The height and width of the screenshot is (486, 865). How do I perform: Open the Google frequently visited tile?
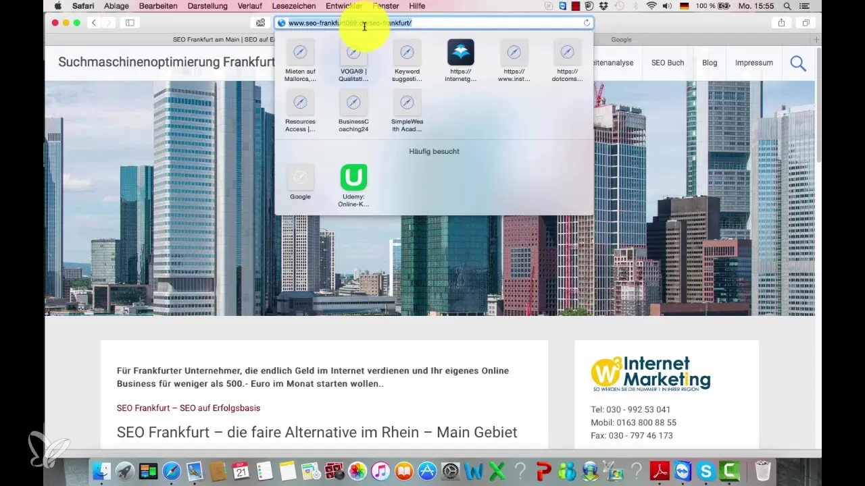coord(300,182)
